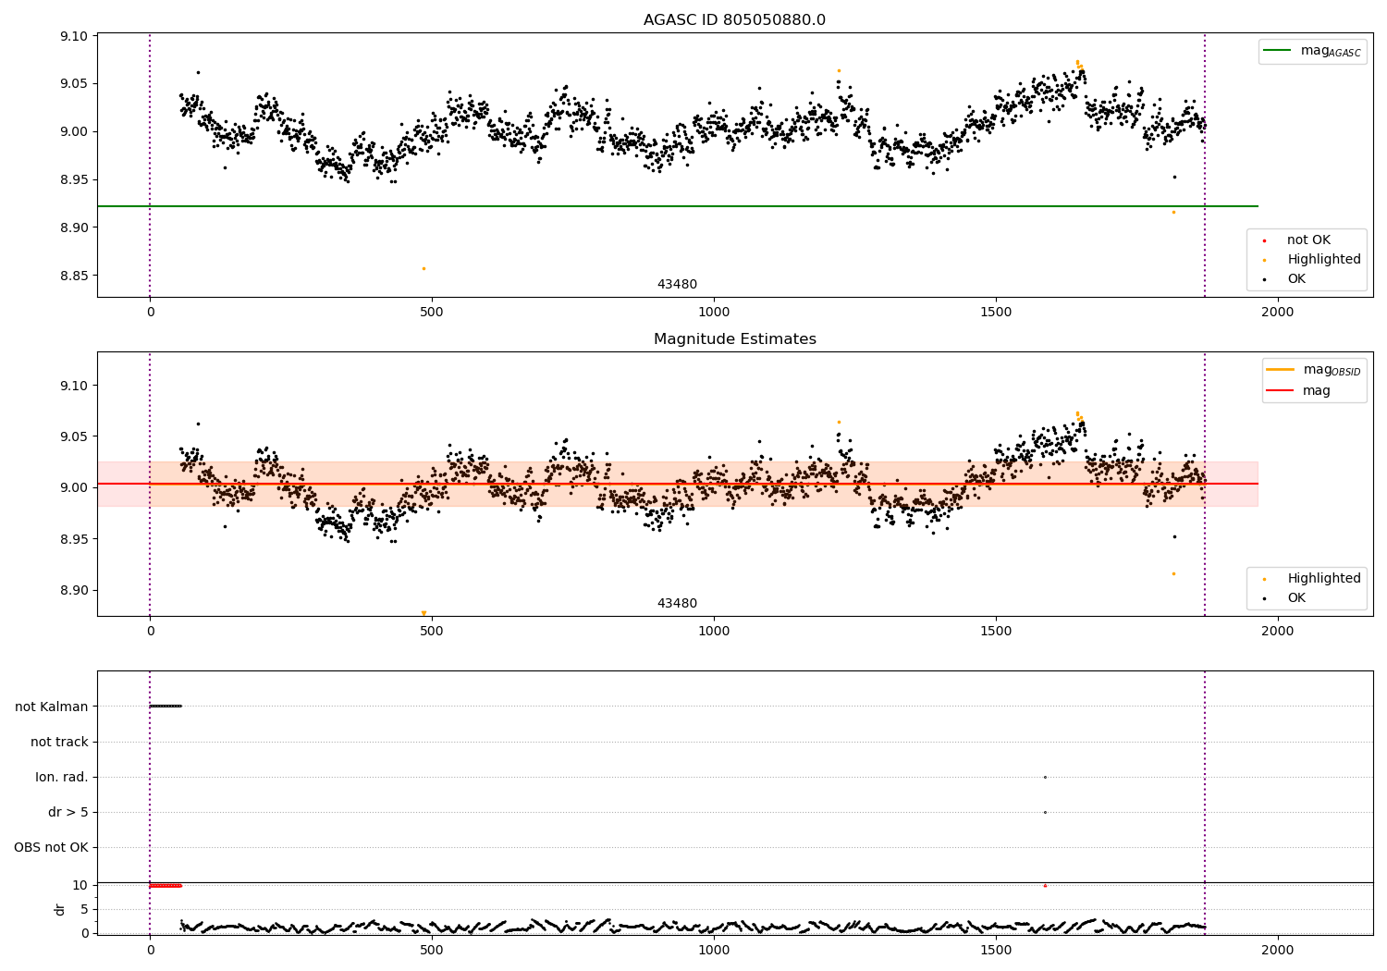
Task: Click the 'OK' legend entry in middle plot
Action: pyautogui.click(x=1283, y=598)
